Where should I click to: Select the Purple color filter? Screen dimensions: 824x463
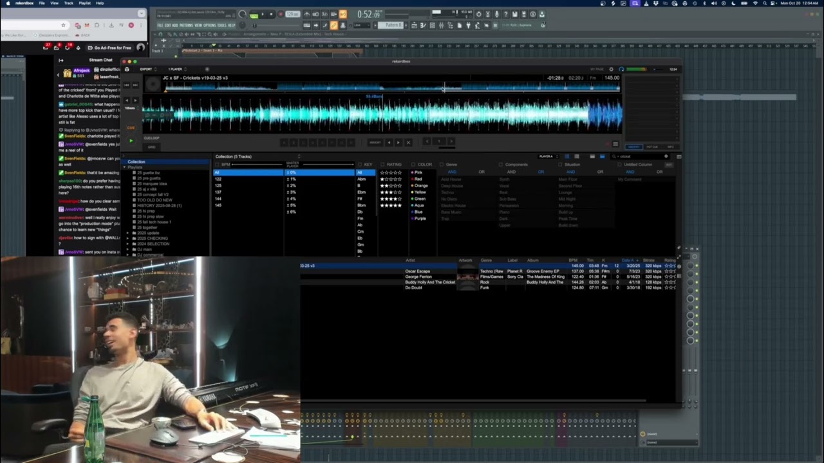point(419,218)
